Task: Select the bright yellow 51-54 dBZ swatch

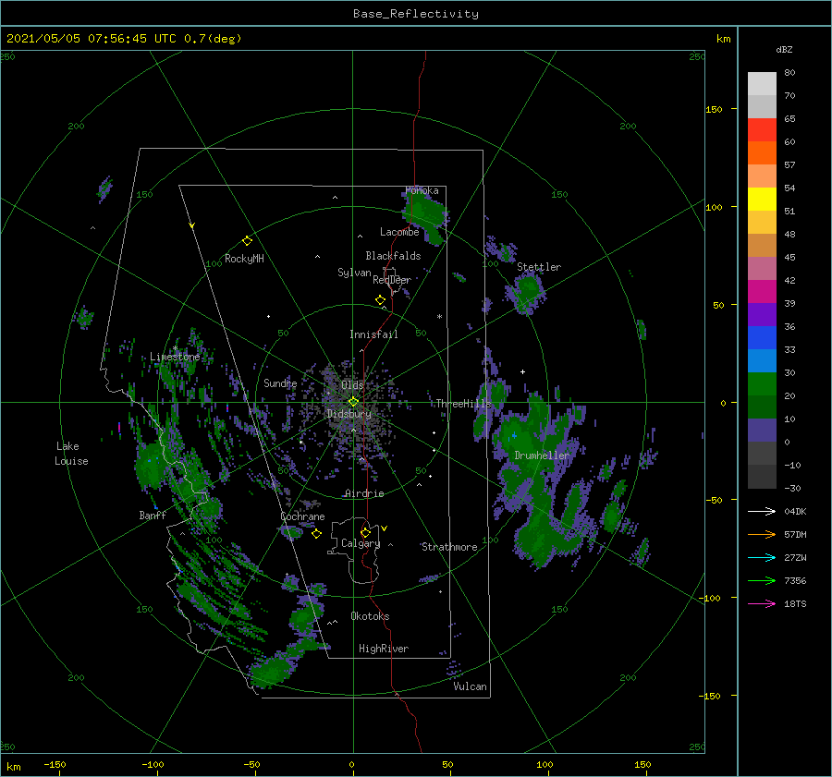Action: 762,200
